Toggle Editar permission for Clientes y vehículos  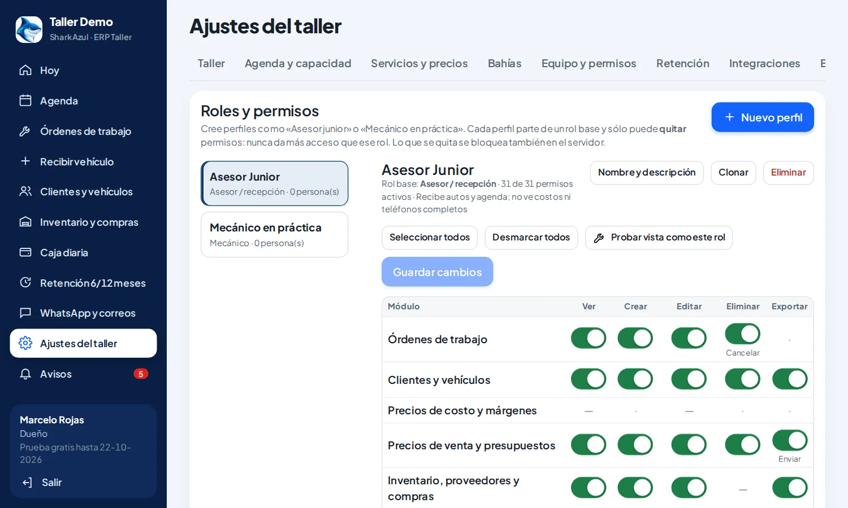pyautogui.click(x=689, y=379)
